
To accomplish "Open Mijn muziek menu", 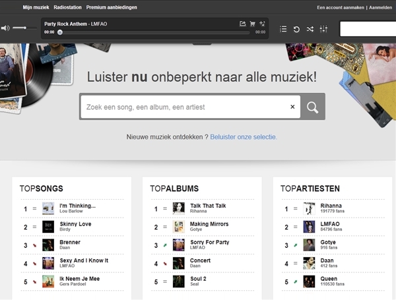I will [x=36, y=7].
